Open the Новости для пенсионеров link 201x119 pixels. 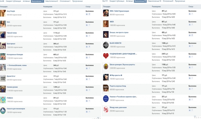pyautogui.click(x=16, y=109)
